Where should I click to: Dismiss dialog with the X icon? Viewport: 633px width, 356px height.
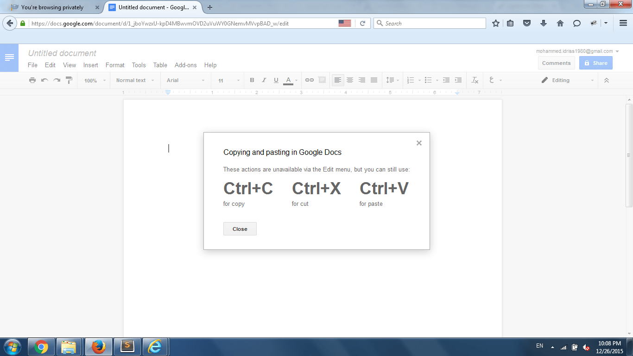pos(419,143)
